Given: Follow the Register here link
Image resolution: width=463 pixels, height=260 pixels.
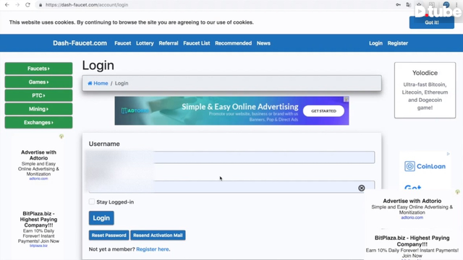Looking at the screenshot, I should (153, 249).
